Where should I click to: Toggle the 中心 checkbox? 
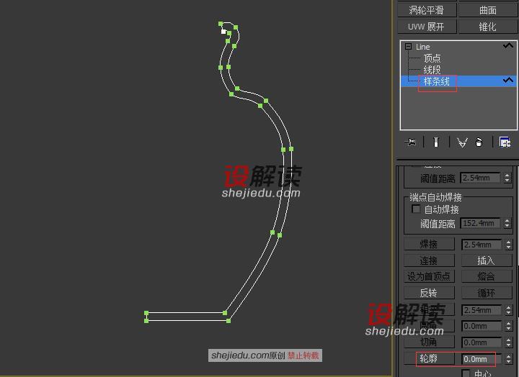point(466,373)
